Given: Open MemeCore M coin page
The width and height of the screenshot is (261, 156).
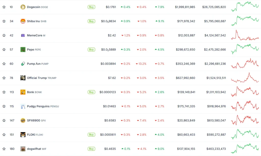Looking at the screenshot, I should (x=36, y=35).
